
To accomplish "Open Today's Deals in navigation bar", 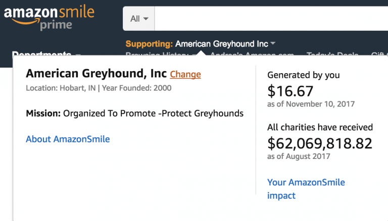I will [332, 54].
